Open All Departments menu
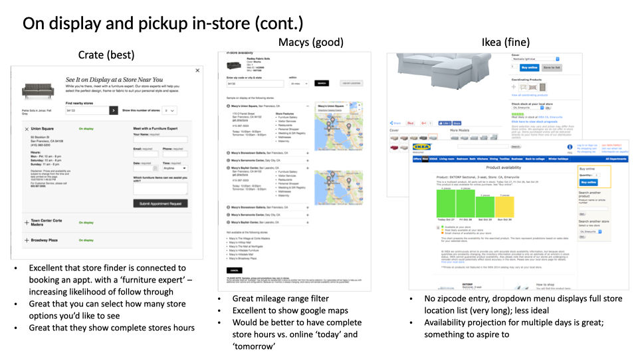The width and height of the screenshot is (638, 359). [x=616, y=159]
